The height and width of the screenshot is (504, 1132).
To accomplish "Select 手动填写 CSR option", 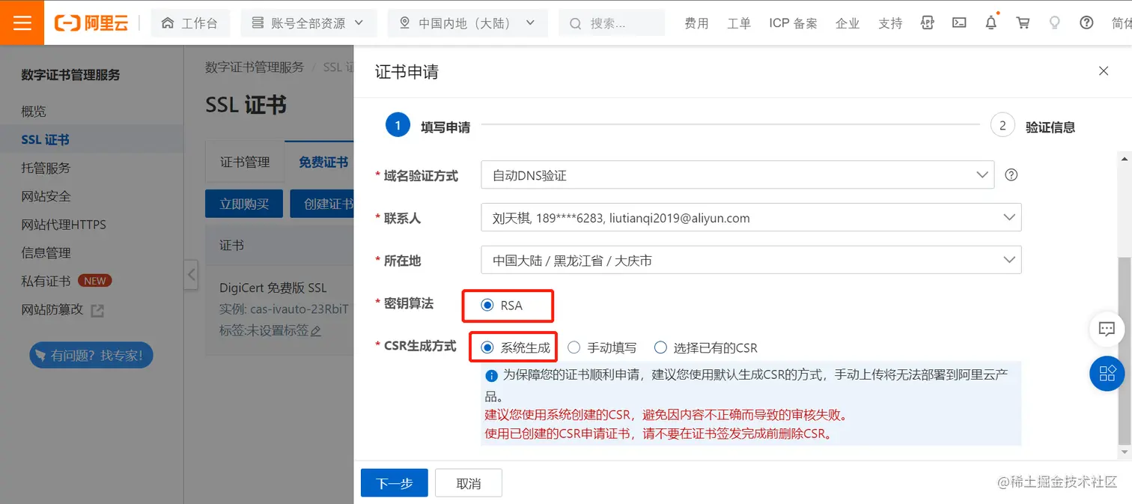I will point(574,347).
